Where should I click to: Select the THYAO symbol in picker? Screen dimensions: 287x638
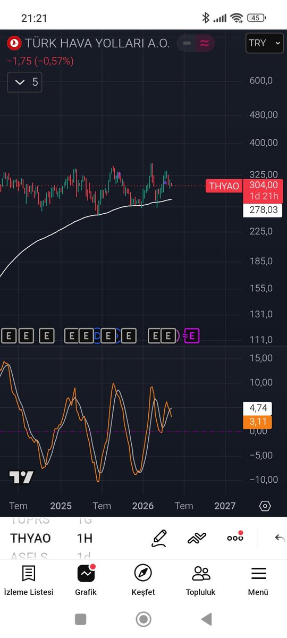[x=30, y=538]
